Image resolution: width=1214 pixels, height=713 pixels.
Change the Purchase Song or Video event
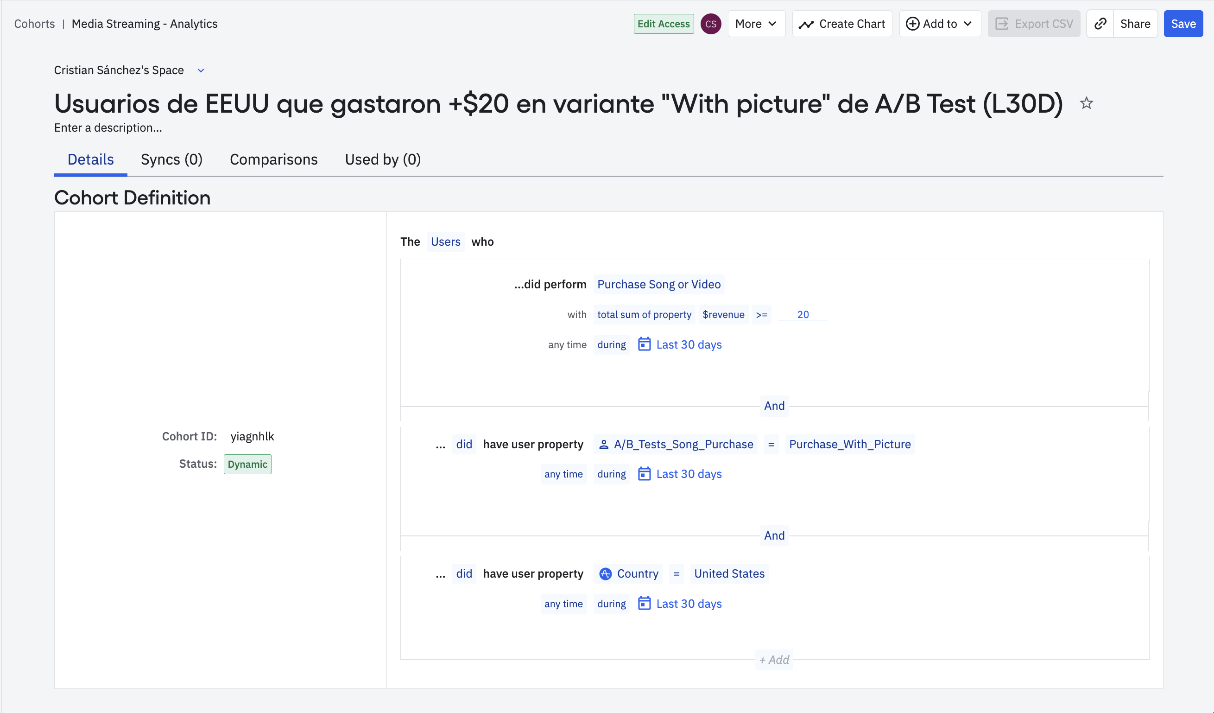pyautogui.click(x=658, y=284)
